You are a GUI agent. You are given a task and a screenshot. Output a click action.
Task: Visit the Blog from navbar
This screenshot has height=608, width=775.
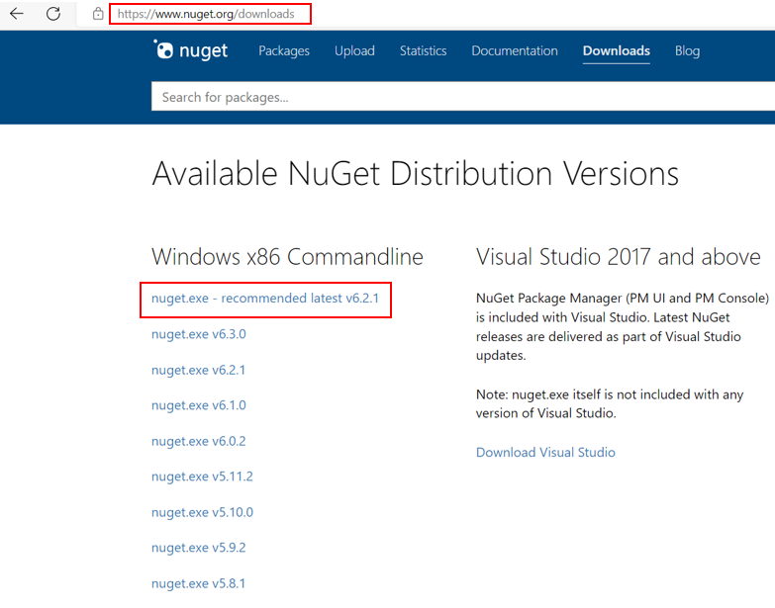687,50
